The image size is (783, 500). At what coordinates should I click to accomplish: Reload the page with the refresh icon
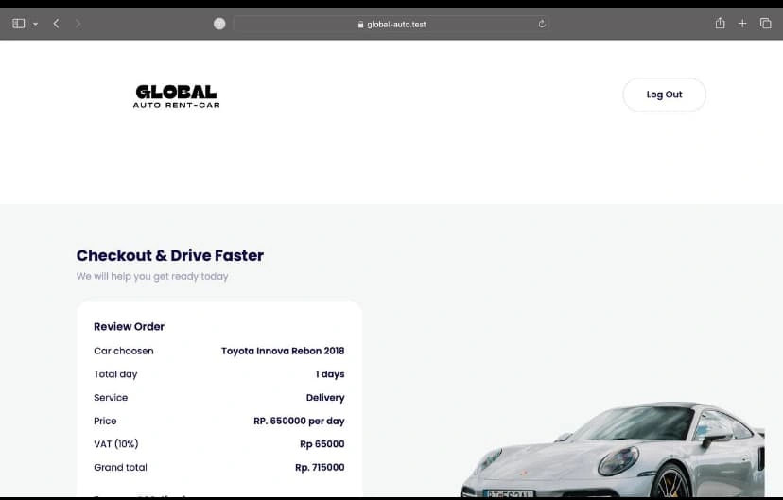542,24
